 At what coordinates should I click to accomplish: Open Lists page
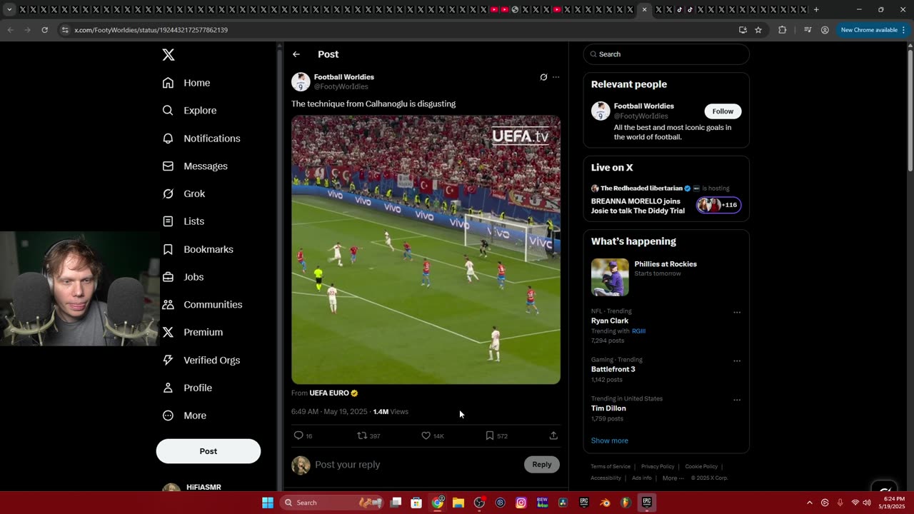tap(184, 221)
